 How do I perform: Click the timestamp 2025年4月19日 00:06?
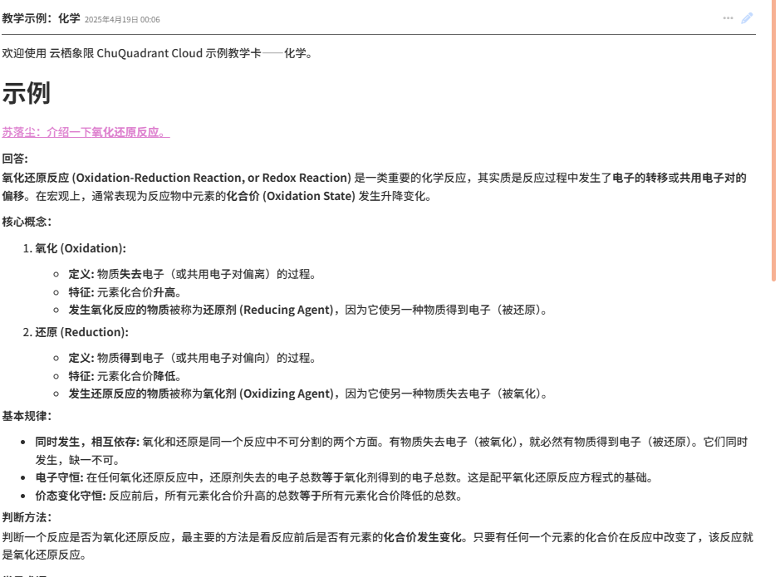122,19
